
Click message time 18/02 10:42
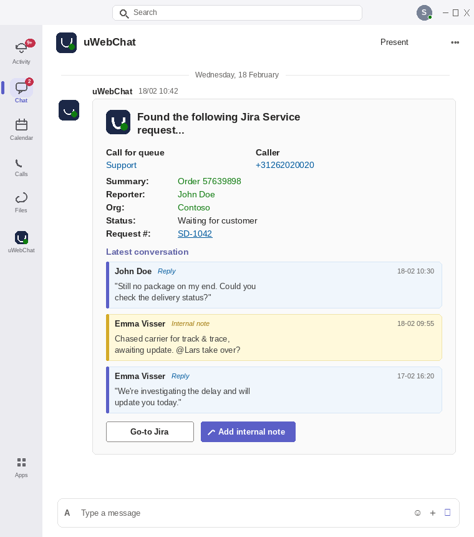tap(158, 91)
